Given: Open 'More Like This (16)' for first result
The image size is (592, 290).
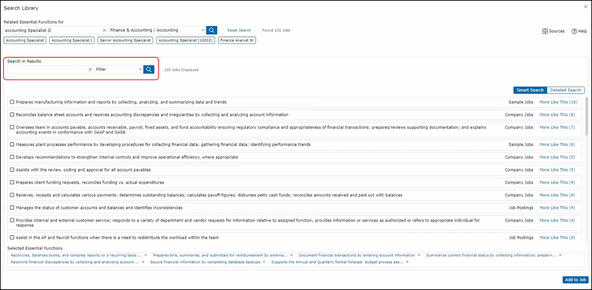Looking at the screenshot, I should pyautogui.click(x=558, y=102).
